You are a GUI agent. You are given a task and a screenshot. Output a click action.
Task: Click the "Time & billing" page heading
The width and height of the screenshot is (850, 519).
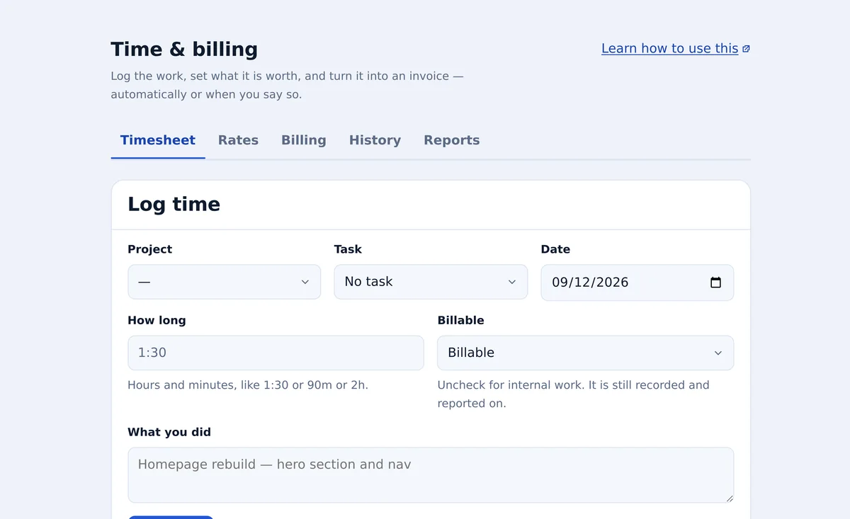click(184, 50)
